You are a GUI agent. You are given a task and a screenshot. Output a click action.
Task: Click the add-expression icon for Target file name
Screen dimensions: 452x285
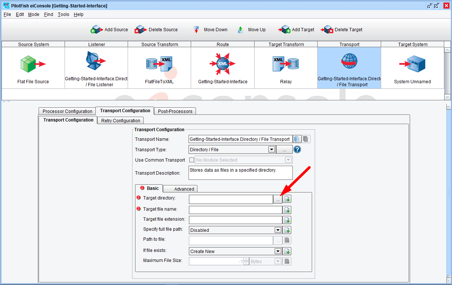[287, 210]
